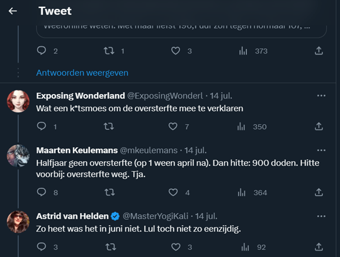Open more options for Exposing Wonderland's tweet
340x257 pixels.
(321, 95)
